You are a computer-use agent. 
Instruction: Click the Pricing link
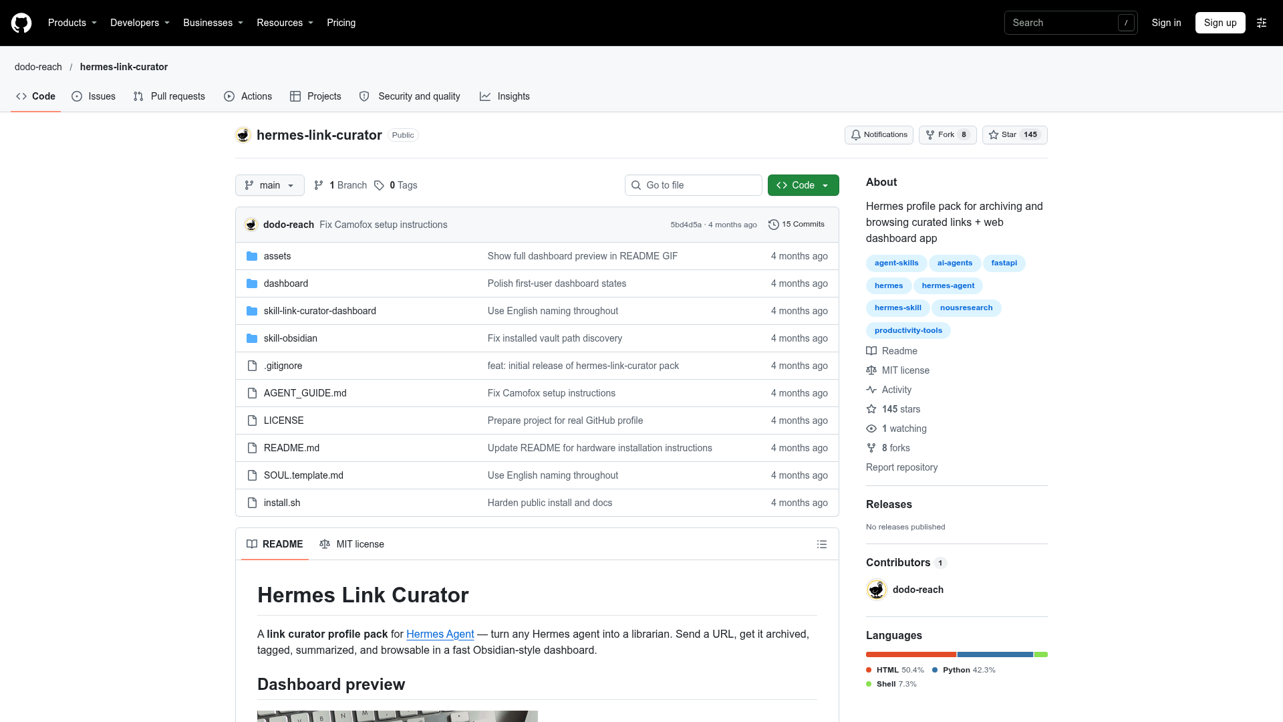pyautogui.click(x=341, y=23)
